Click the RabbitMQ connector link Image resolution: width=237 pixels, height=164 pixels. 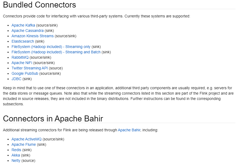(20, 57)
